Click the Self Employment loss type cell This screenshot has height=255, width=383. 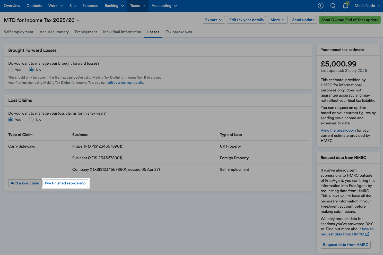coord(234,169)
